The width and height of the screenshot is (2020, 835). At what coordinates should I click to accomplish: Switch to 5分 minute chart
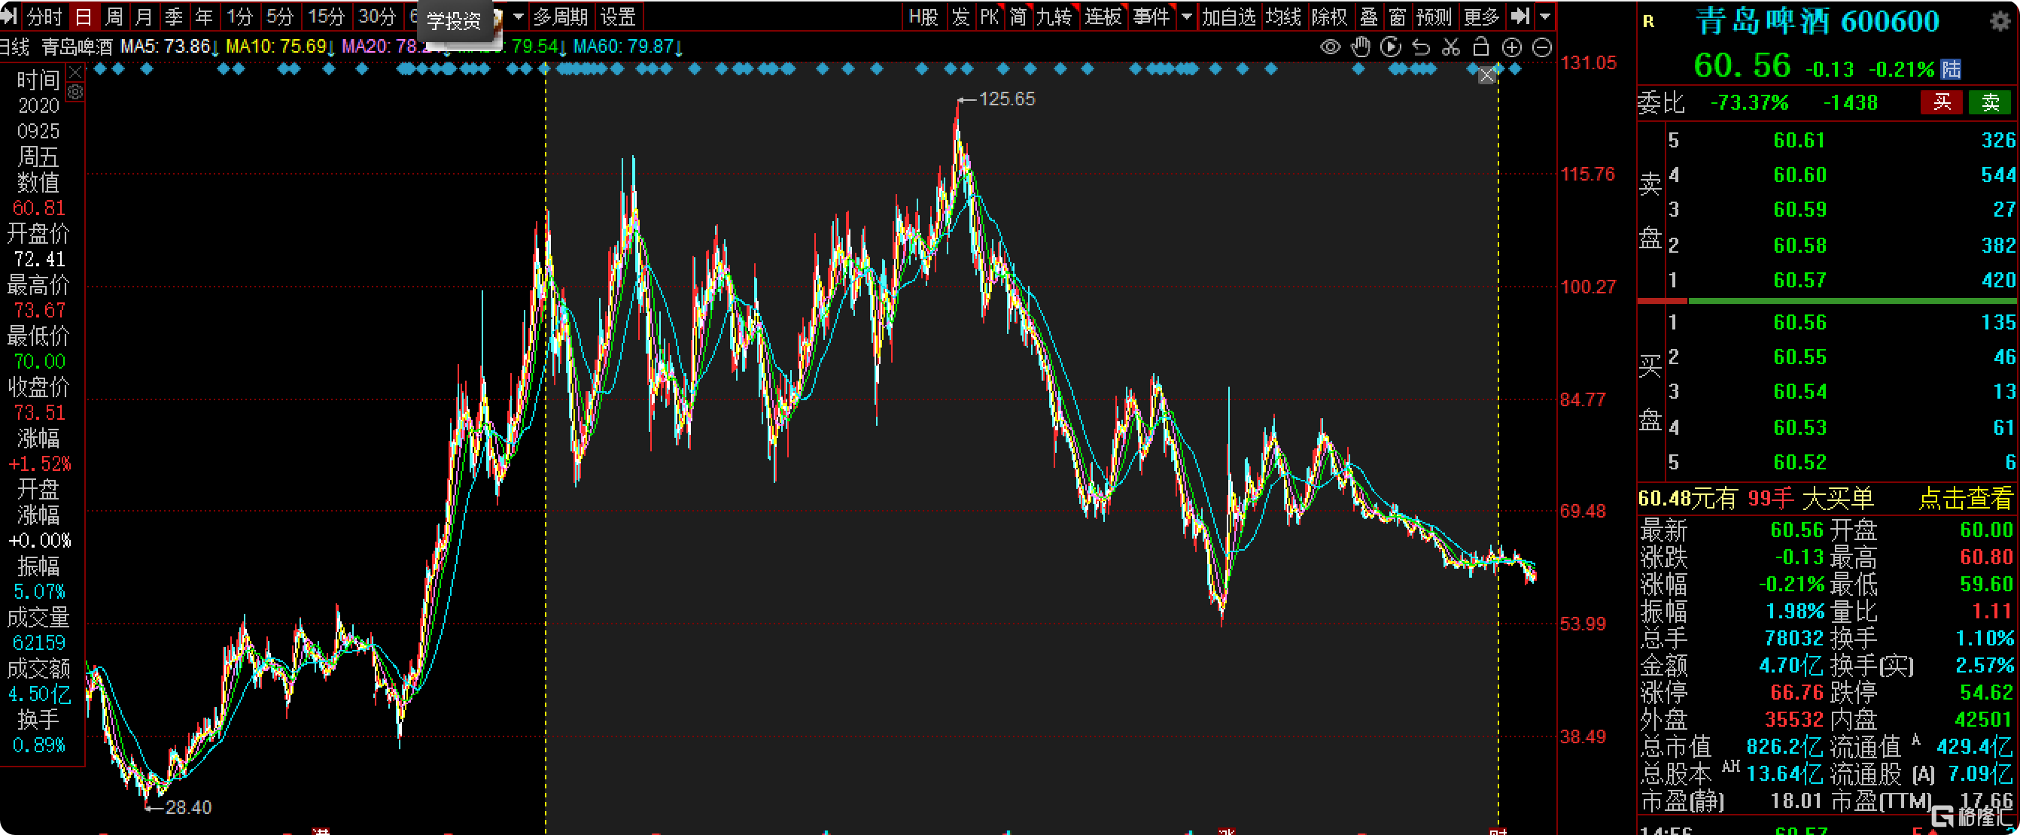click(280, 17)
